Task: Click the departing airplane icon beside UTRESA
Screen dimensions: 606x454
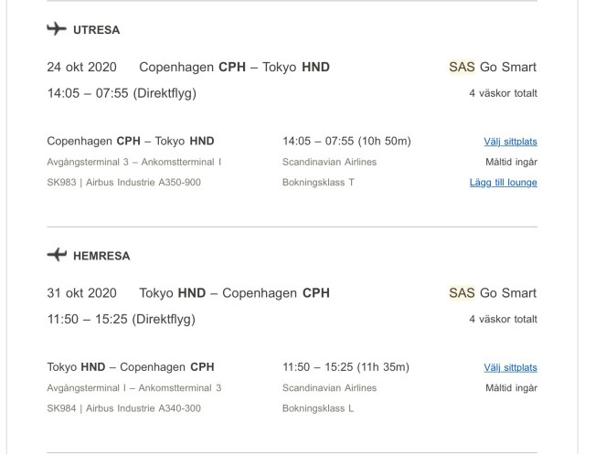Action: pyautogui.click(x=56, y=29)
